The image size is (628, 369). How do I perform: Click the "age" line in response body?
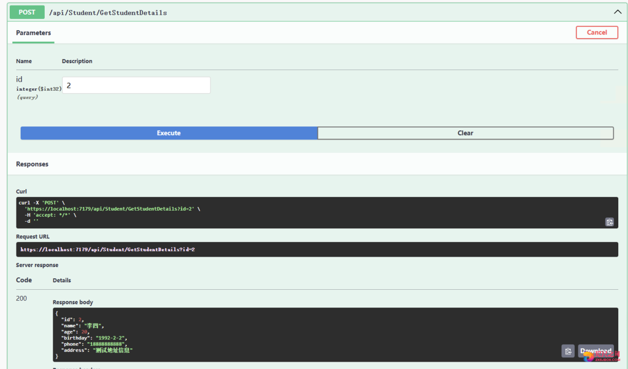pyautogui.click(x=75, y=332)
